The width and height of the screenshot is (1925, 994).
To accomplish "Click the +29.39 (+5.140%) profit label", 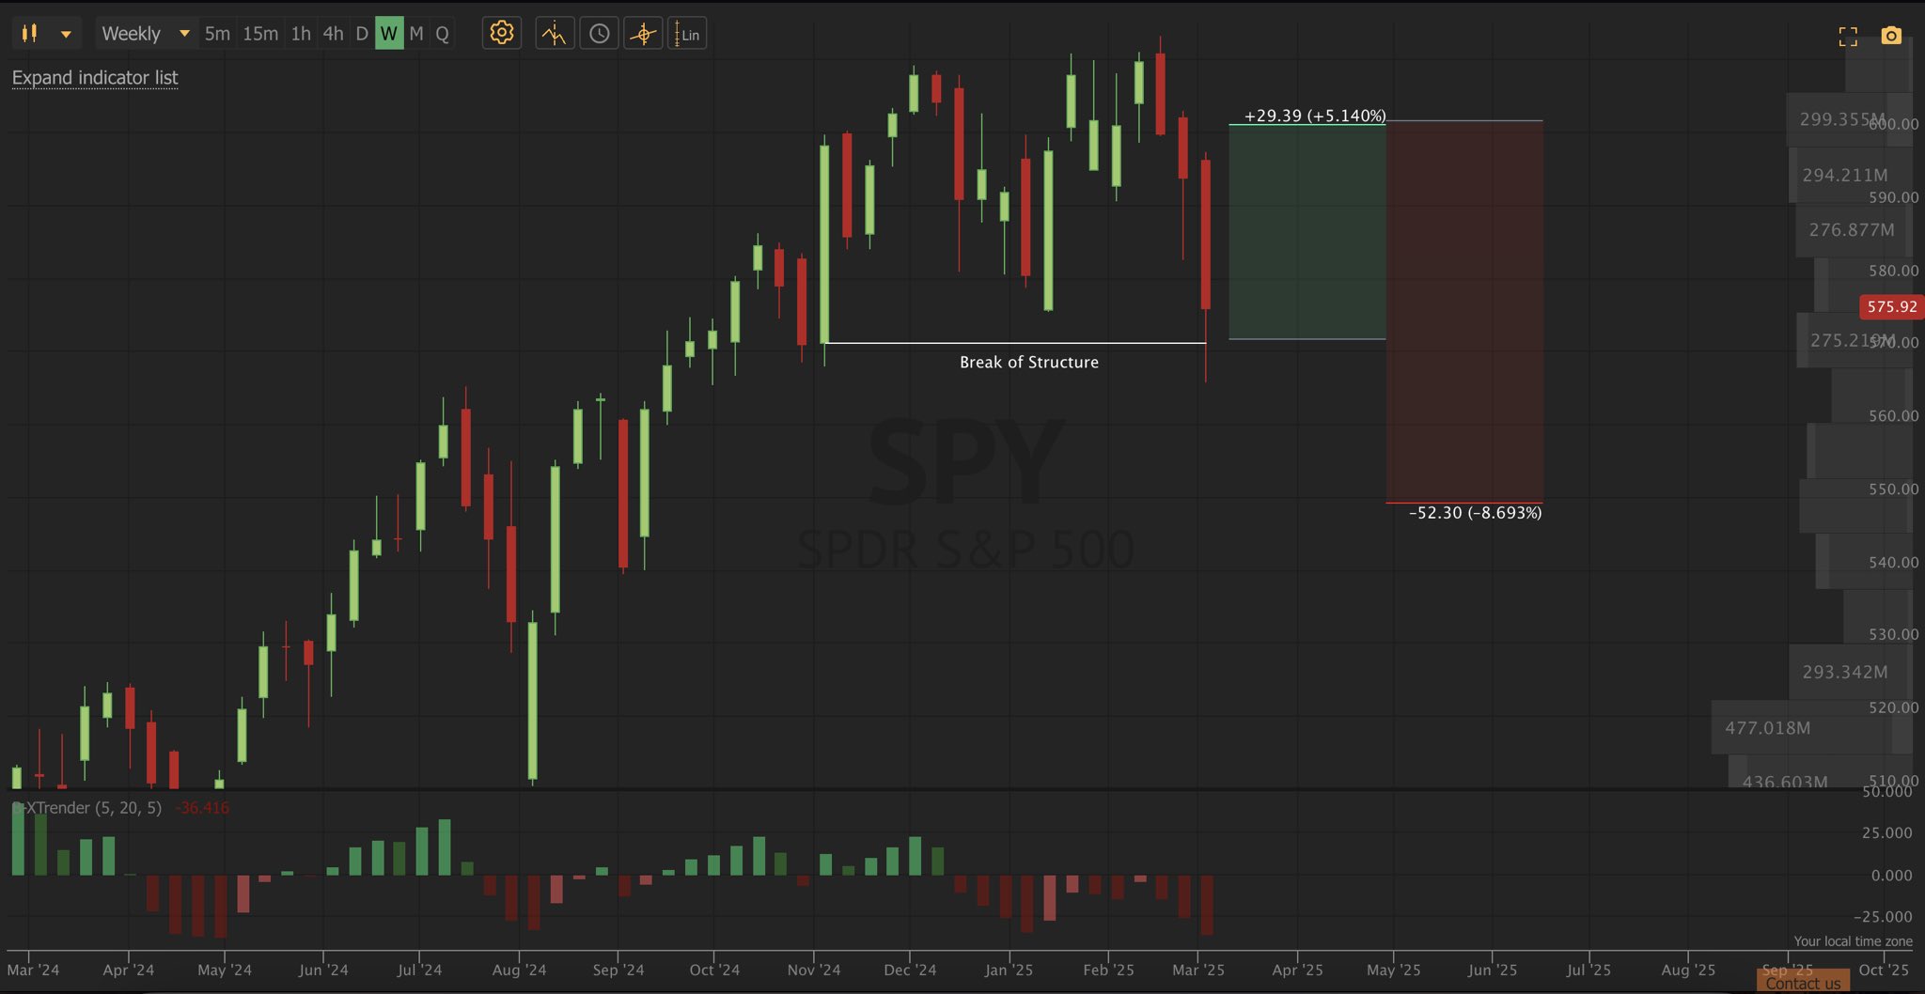I will (1315, 116).
